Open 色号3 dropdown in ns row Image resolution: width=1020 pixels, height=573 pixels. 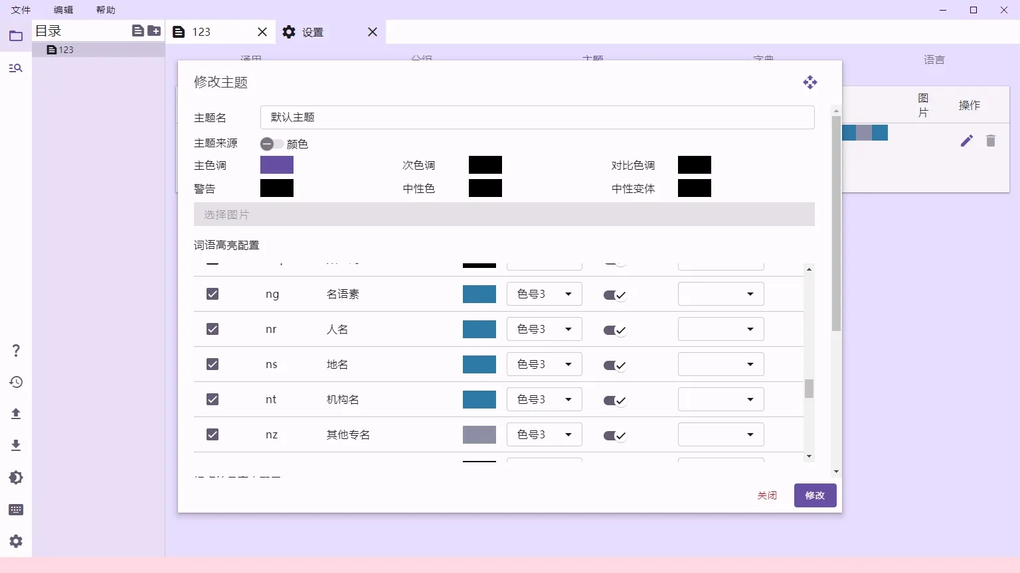(545, 364)
